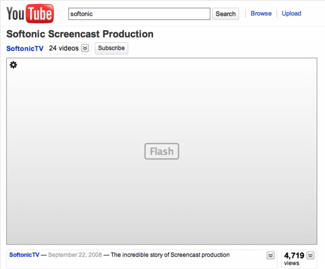325x269 pixels.
Task: Subscribe to the SoftonicTV channel
Action: pos(111,48)
